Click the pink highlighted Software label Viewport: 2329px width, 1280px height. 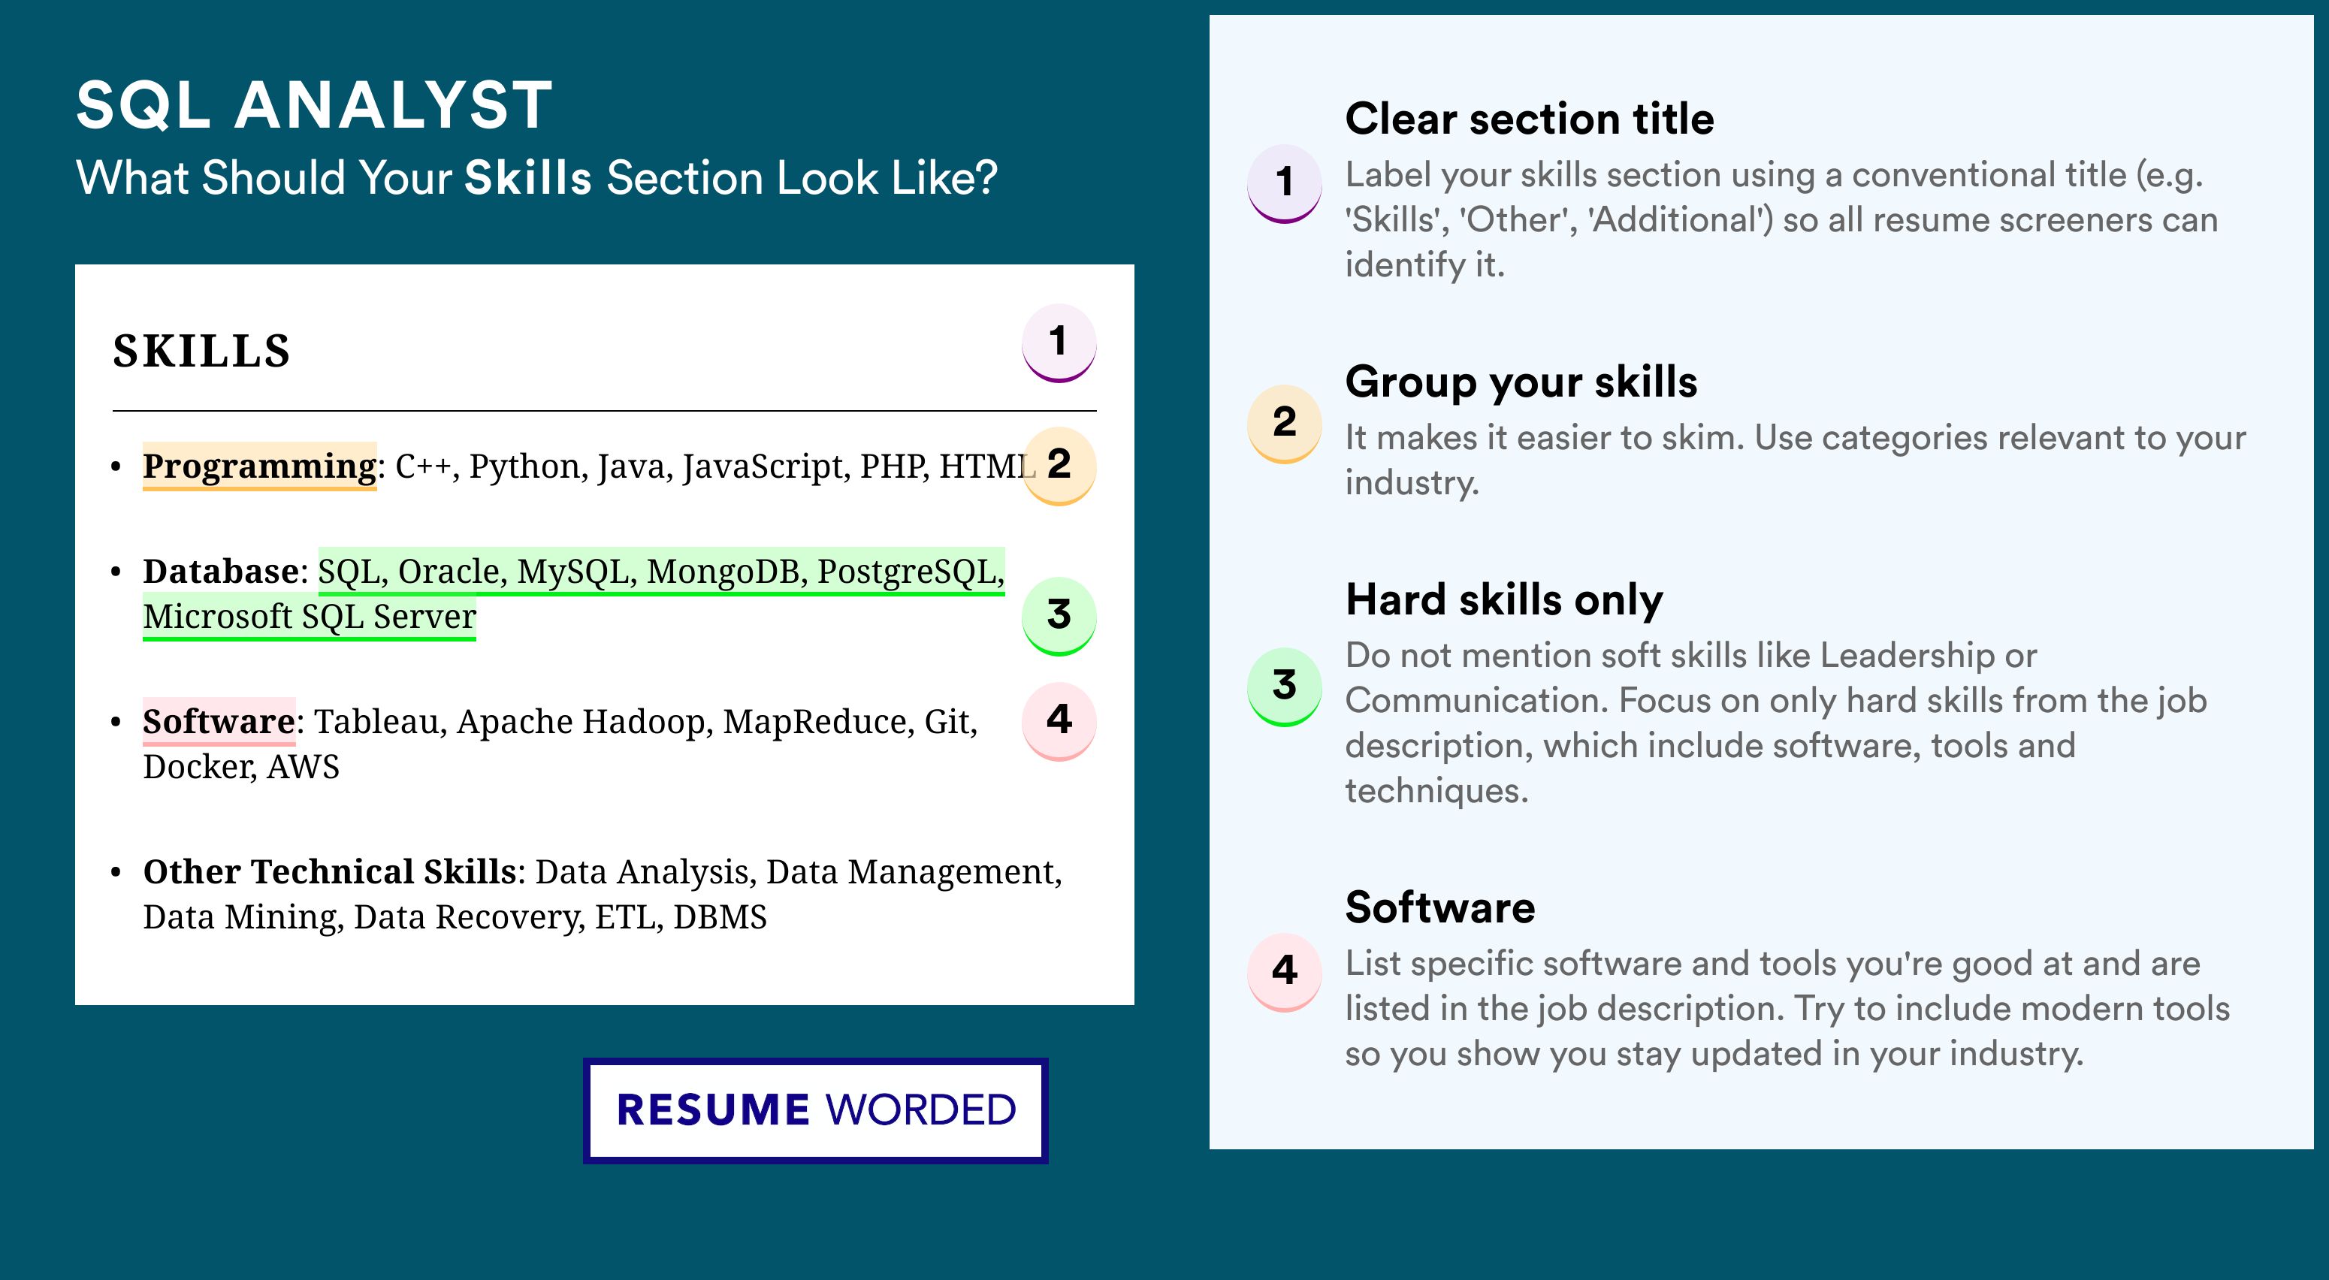(219, 721)
